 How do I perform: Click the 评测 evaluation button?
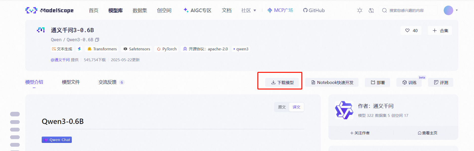click(441, 82)
